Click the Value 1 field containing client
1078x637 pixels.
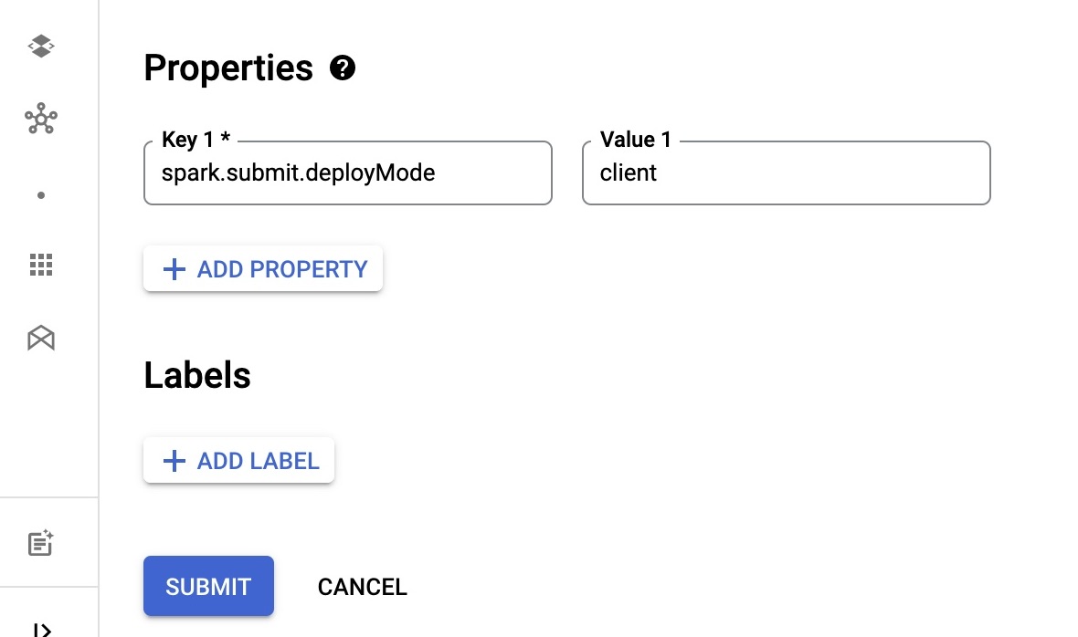(x=786, y=172)
